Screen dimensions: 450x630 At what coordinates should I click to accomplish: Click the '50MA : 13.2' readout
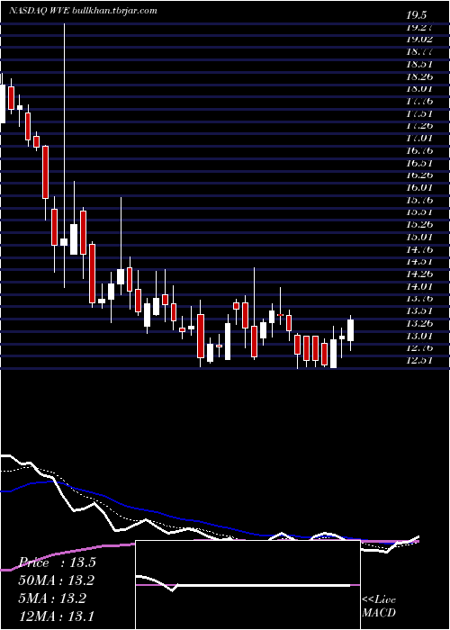coord(58,580)
